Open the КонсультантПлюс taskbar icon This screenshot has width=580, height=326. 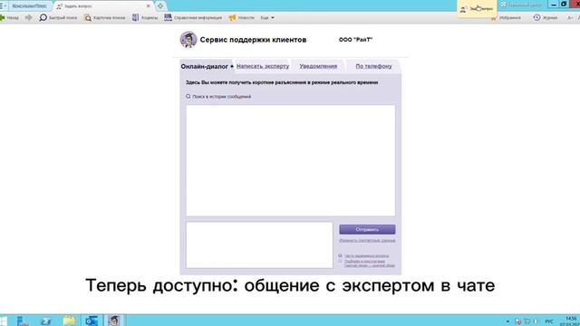(114, 321)
